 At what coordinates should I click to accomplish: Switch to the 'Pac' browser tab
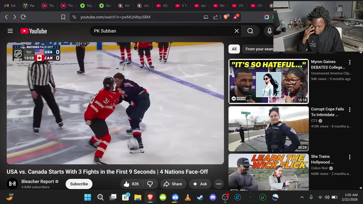click(x=29, y=6)
